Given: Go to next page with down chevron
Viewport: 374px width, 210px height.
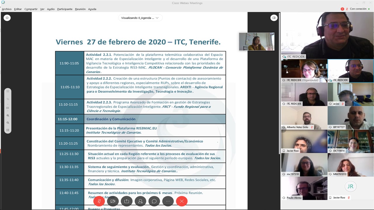Looking at the screenshot, I should 8,111.
